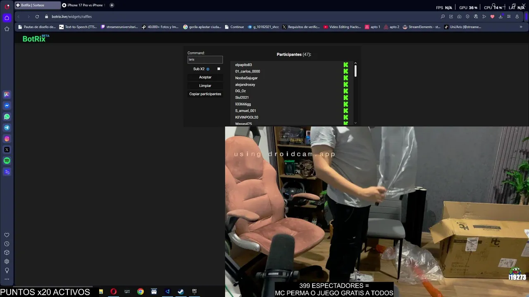The width and height of the screenshot is (529, 297).
Task: Show hidden bookmarks with the chevron
Action: pyautogui.click(x=521, y=27)
